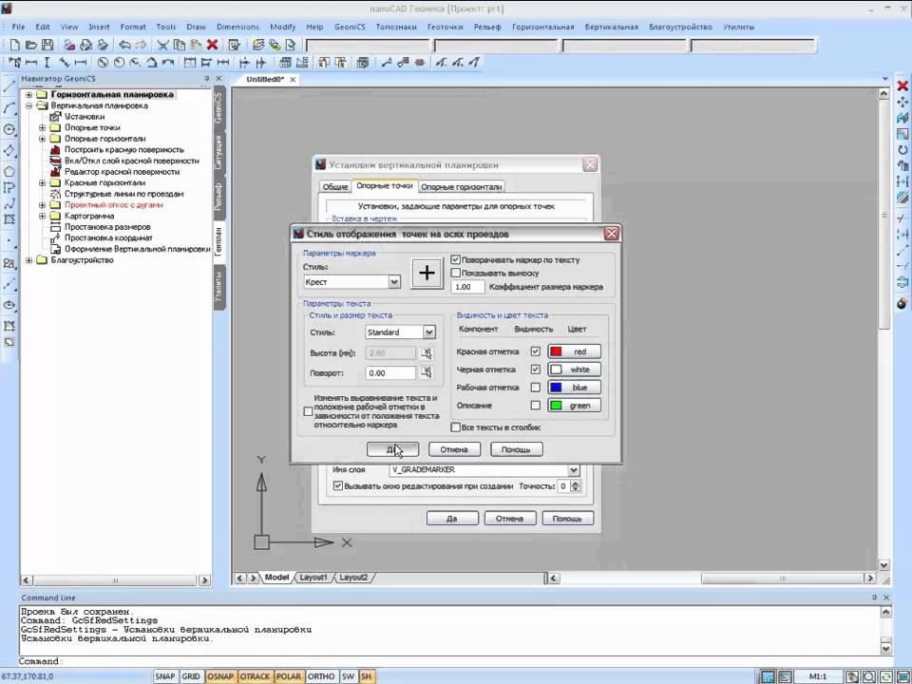Expand the 'Благоустройство' tree node
The width and height of the screenshot is (912, 684).
pos(28,260)
